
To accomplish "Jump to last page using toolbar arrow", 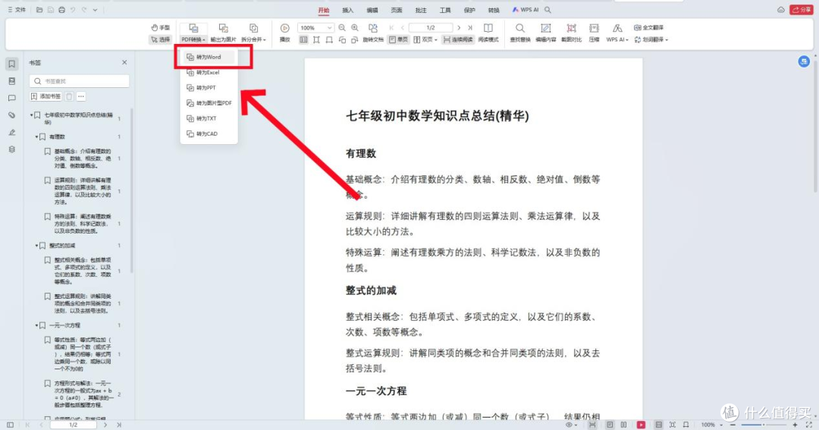I will (x=469, y=28).
